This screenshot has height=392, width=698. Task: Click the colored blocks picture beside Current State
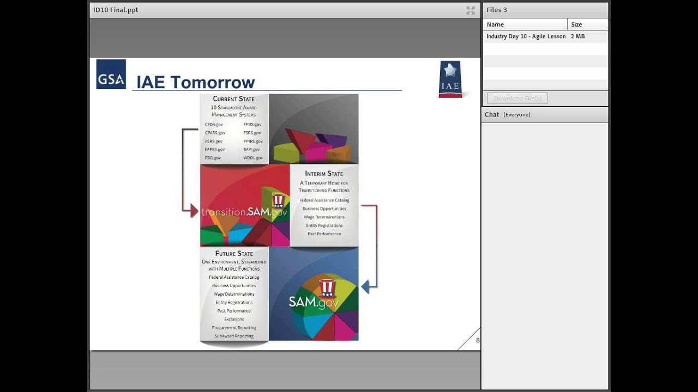tap(314, 128)
